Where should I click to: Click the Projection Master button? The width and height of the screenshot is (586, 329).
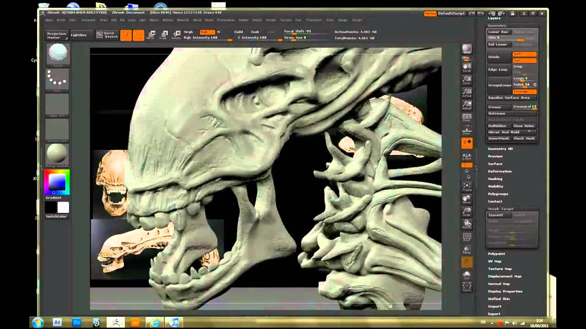click(x=57, y=35)
